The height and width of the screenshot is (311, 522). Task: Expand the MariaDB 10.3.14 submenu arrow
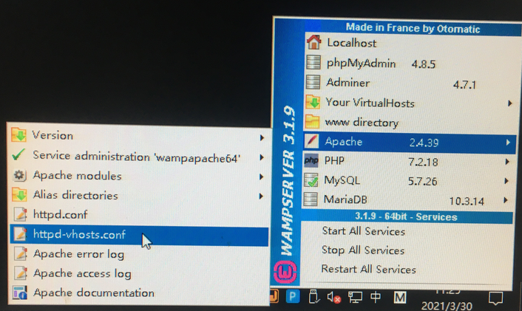(506, 200)
